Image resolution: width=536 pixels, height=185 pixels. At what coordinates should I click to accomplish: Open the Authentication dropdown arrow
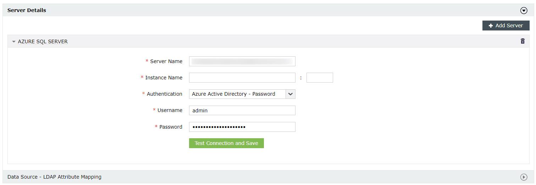click(291, 94)
